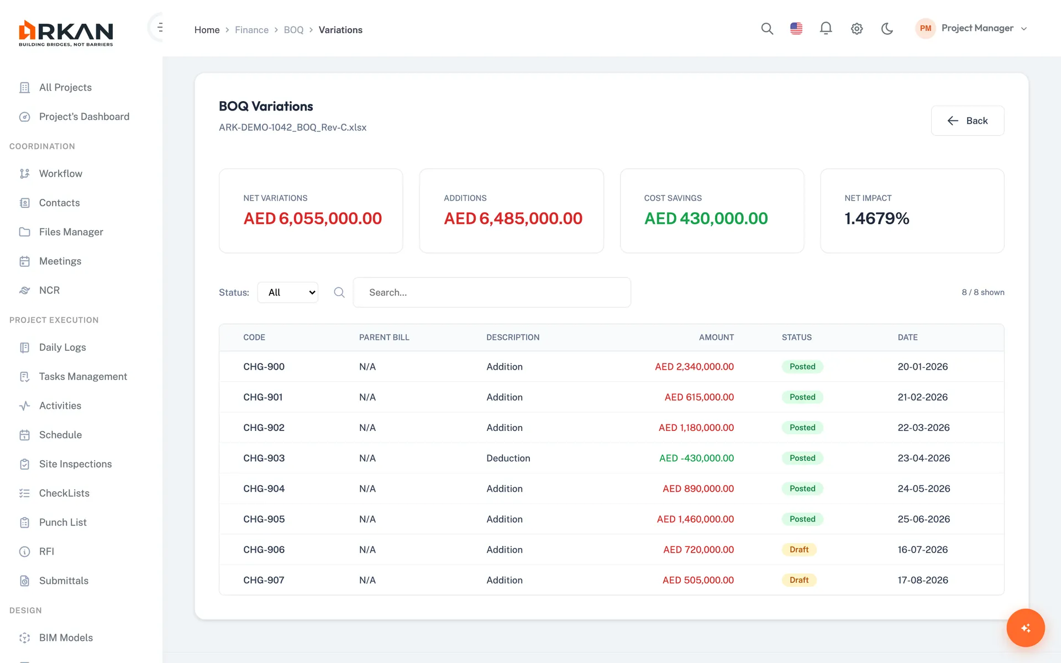
Task: Open the notifications bell
Action: [x=826, y=29]
